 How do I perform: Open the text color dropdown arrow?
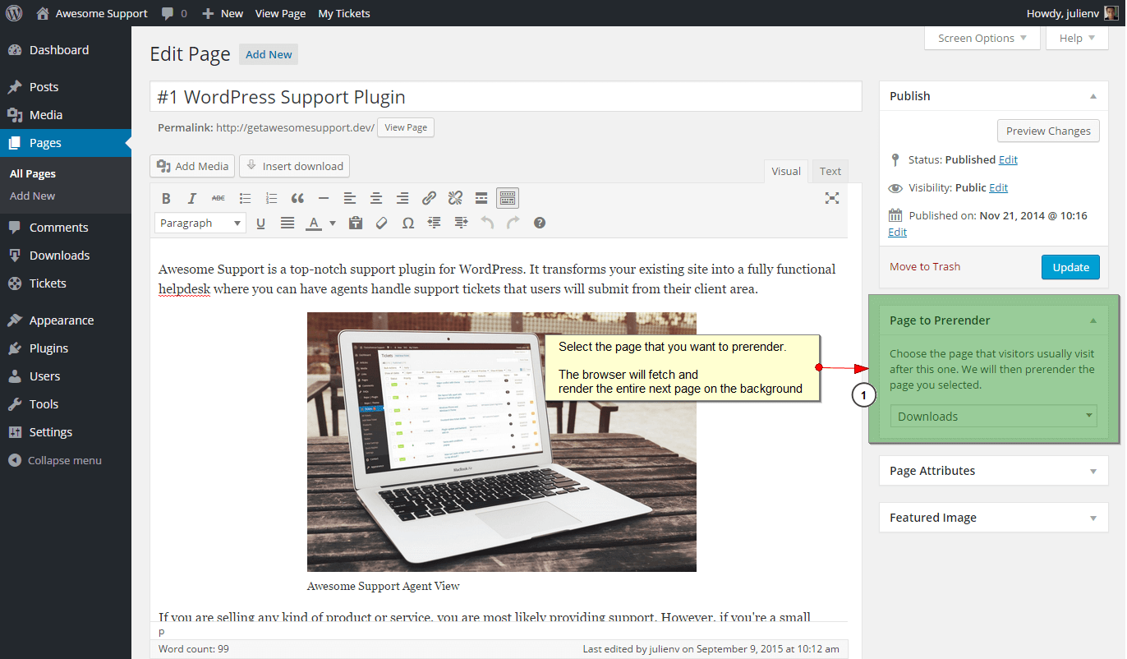pyautogui.click(x=333, y=223)
